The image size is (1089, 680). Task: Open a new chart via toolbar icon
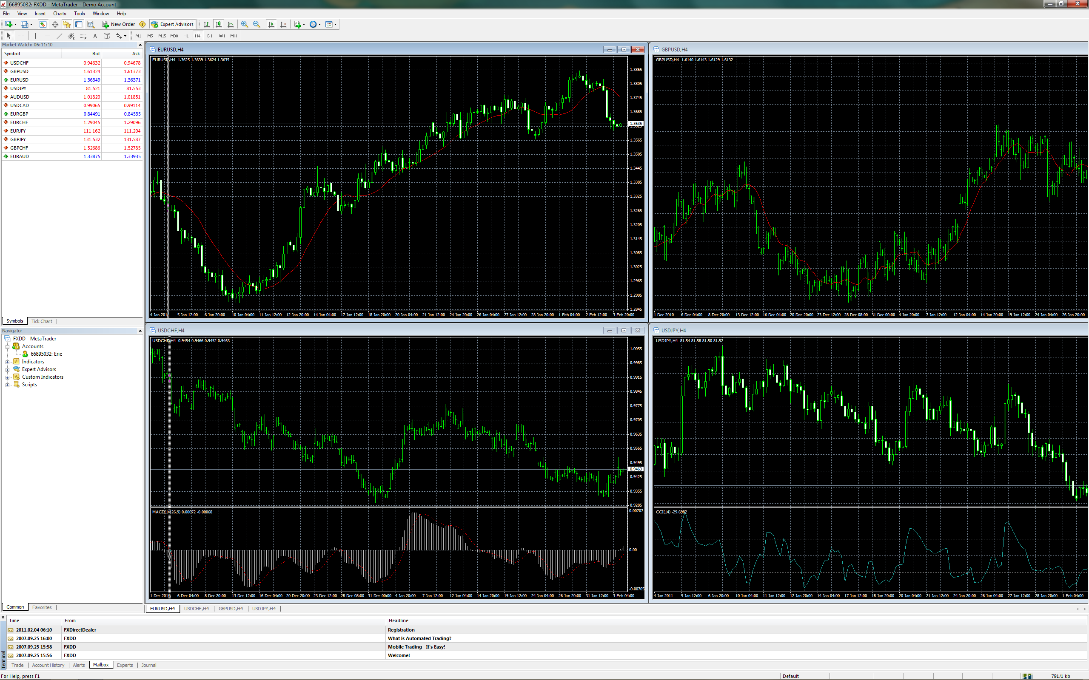[x=9, y=24]
